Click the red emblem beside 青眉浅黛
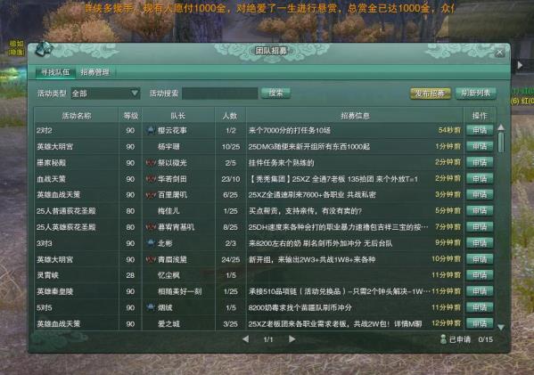The width and height of the screenshot is (534, 375). (x=150, y=259)
